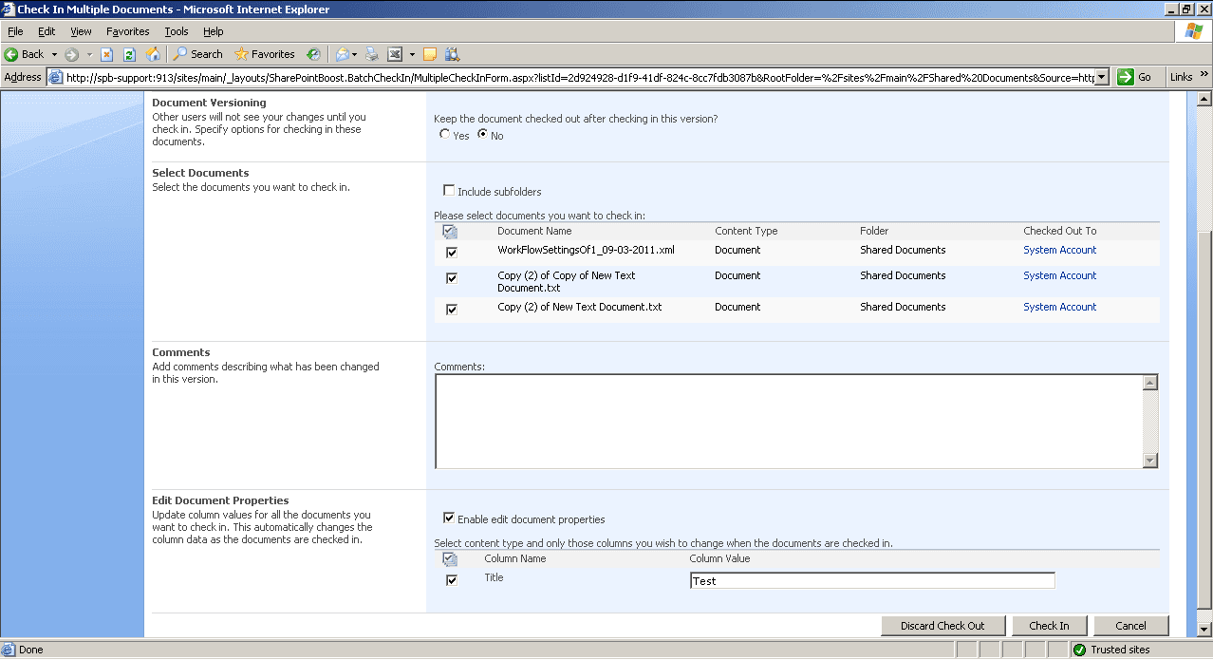Click the Address URL field
This screenshot has height=660, width=1213.
[579, 78]
